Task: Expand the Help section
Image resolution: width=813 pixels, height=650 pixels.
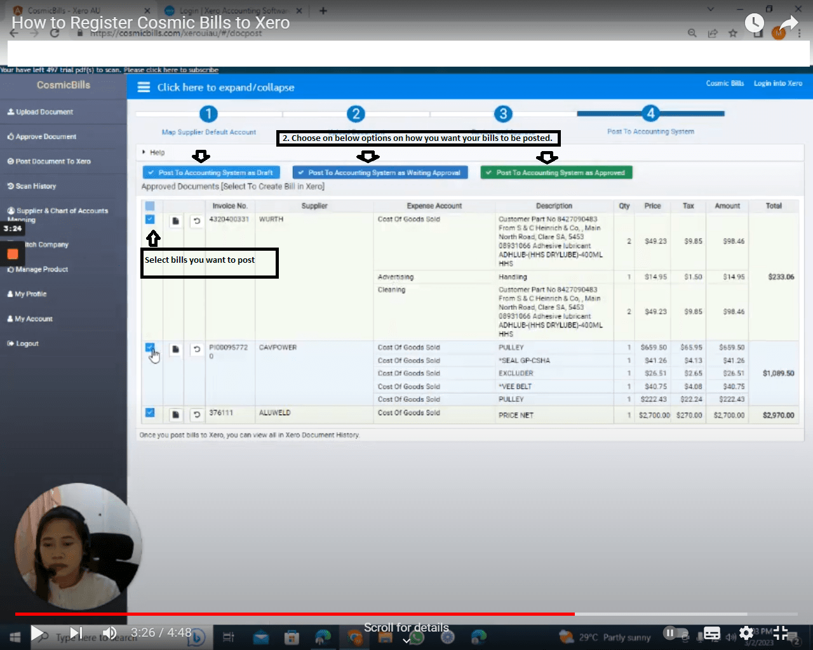Action: pos(154,152)
